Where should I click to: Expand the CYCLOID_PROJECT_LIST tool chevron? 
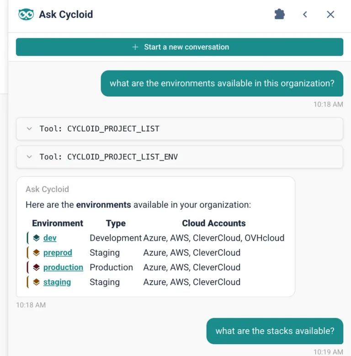tap(29, 129)
